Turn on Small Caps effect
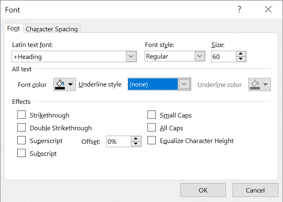The width and height of the screenshot is (283, 202). pyautogui.click(x=152, y=115)
